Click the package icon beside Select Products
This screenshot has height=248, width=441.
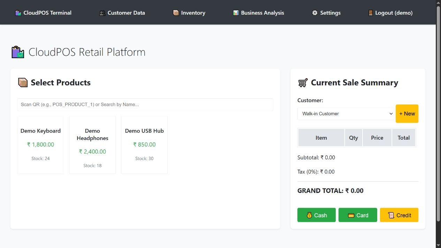pos(23,83)
